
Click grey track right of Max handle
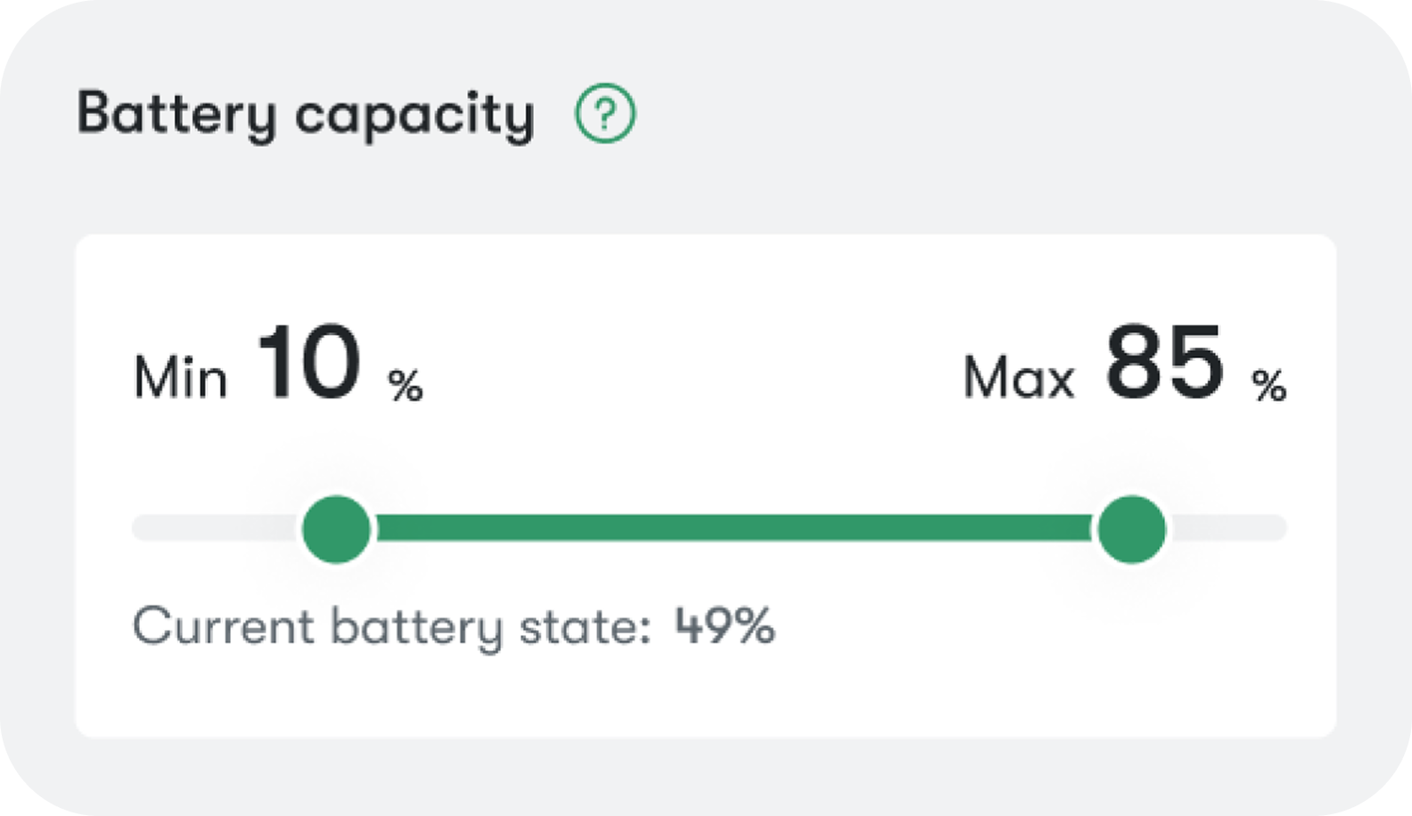coord(1227,528)
